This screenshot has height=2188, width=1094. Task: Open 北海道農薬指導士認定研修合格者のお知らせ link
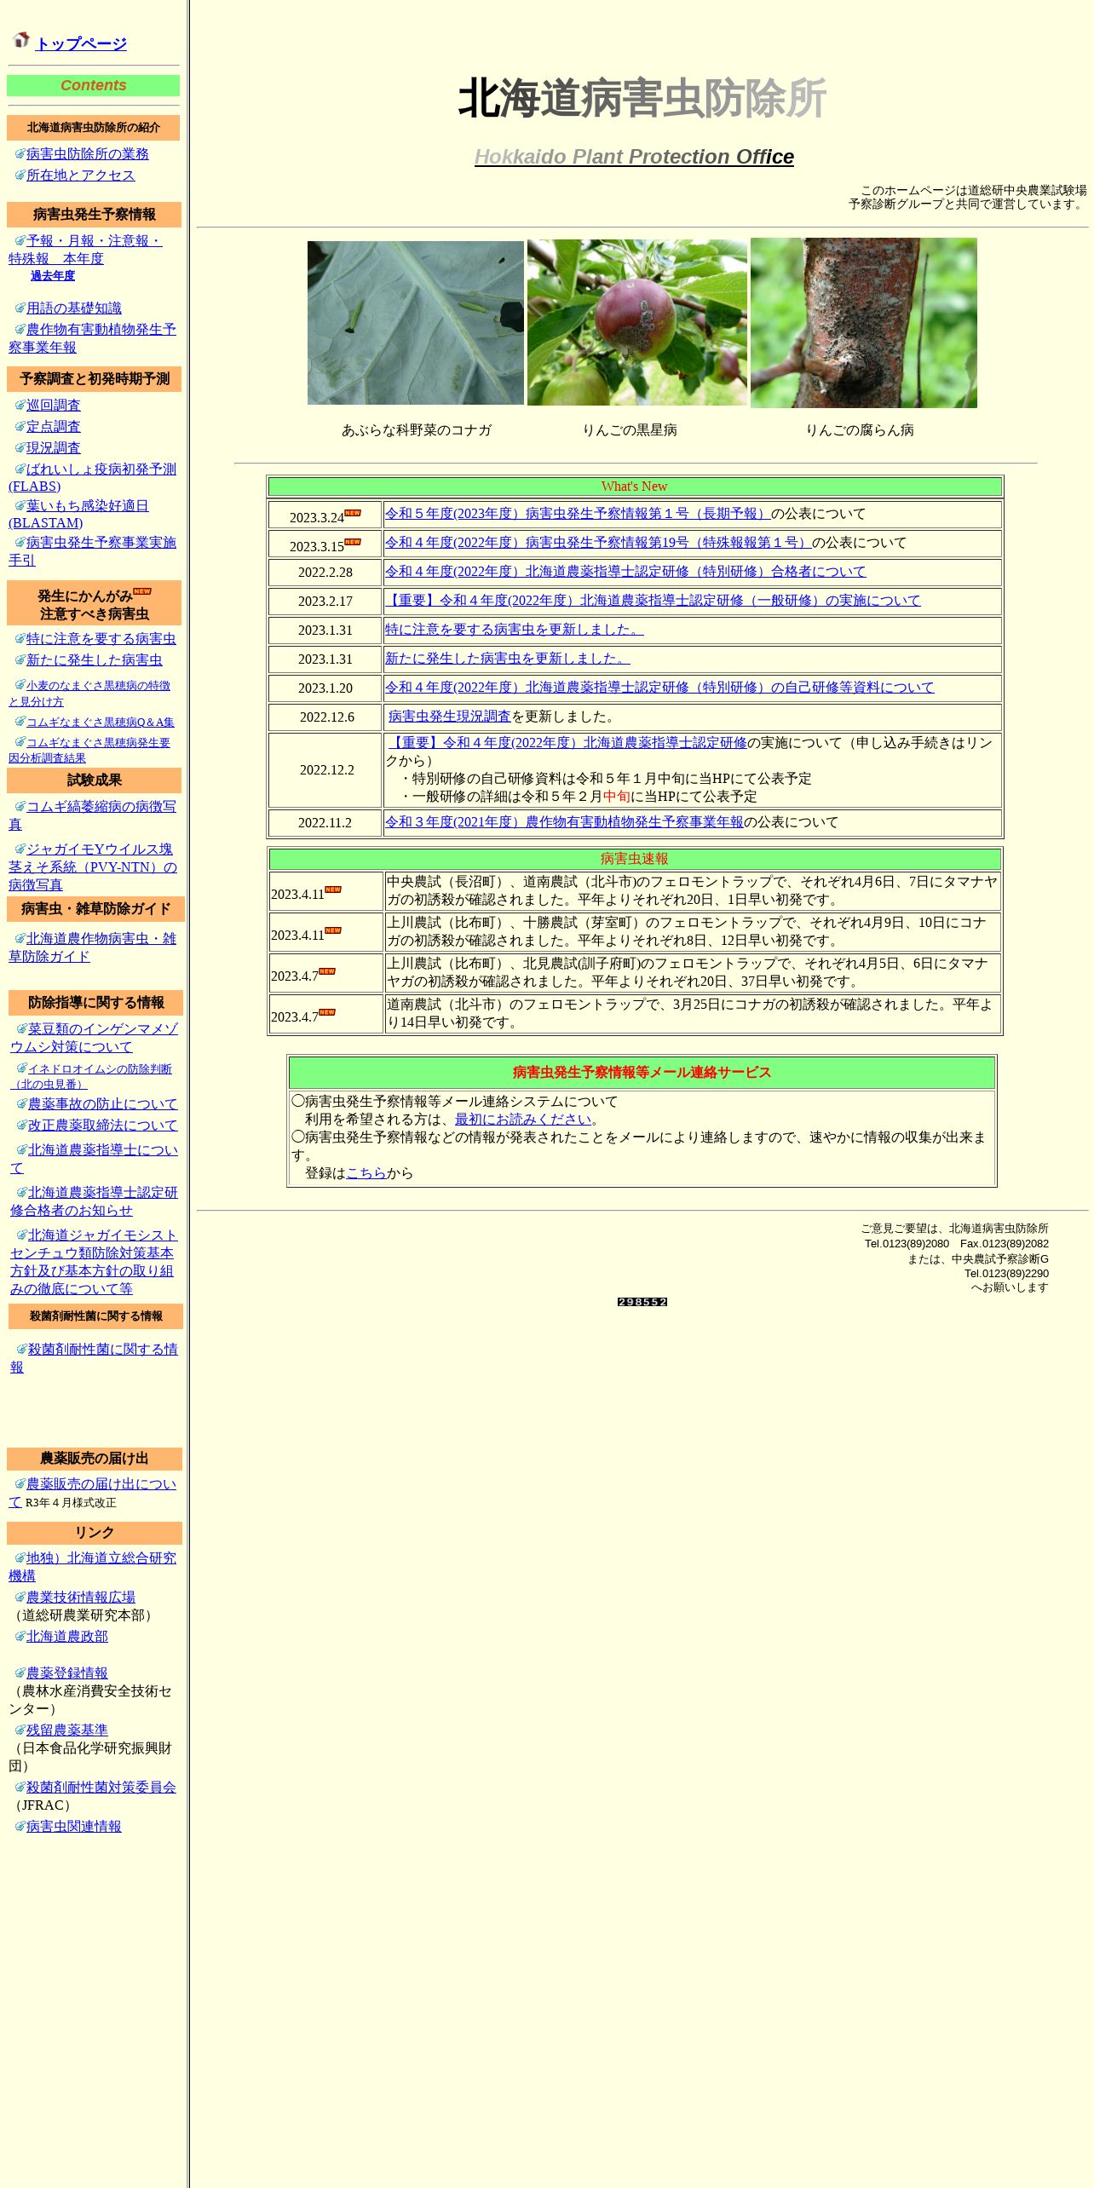pyautogui.click(x=94, y=1201)
